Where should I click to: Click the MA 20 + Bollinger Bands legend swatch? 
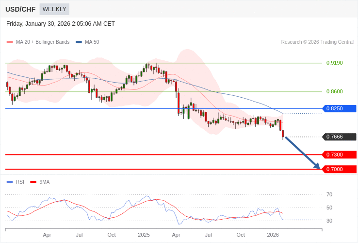10,42
